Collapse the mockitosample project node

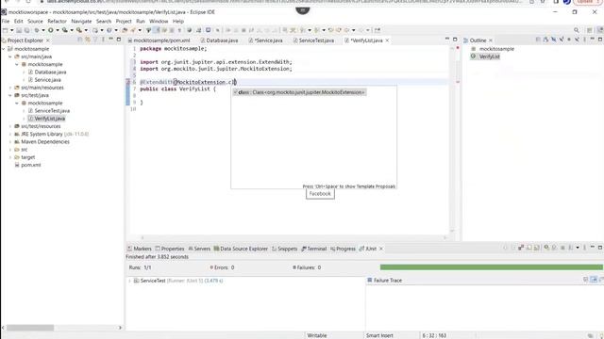point(4,49)
